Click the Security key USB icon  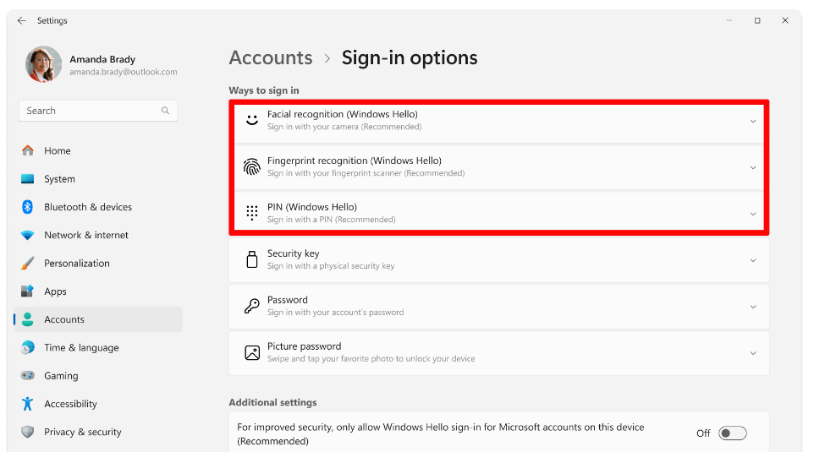click(252, 259)
